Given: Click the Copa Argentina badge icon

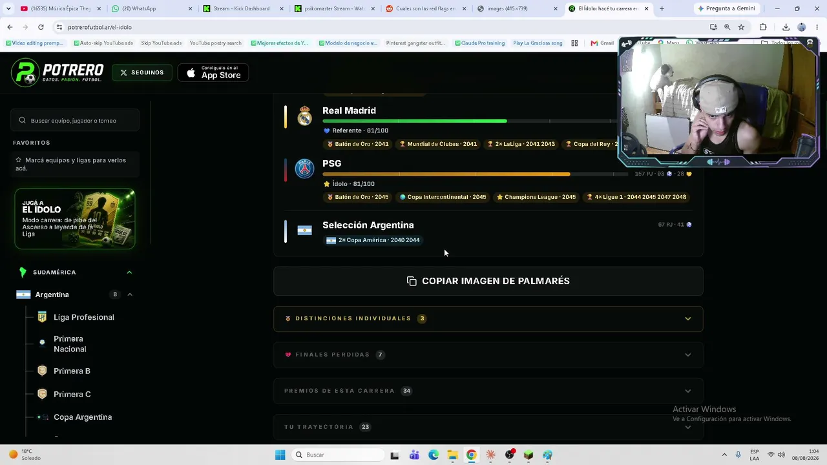Looking at the screenshot, I should click(x=42, y=417).
